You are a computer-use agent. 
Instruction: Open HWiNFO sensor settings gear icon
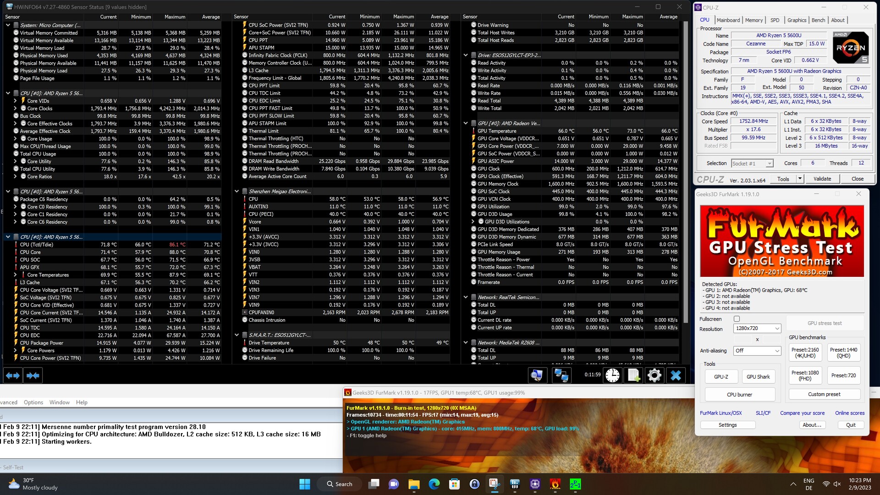click(654, 375)
